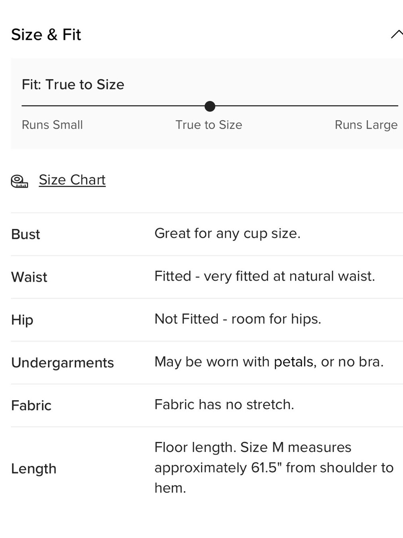Click the Waist row label

tap(29, 277)
